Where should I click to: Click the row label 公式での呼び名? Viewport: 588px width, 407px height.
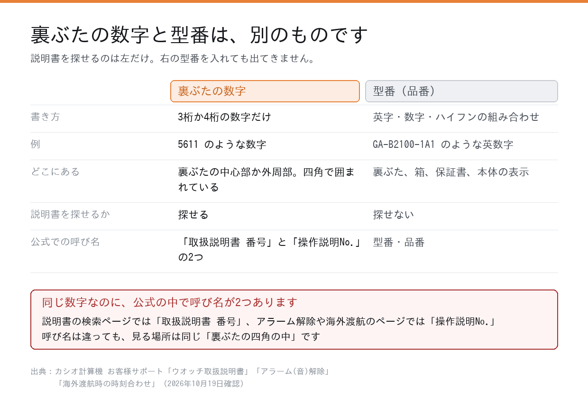coord(65,242)
